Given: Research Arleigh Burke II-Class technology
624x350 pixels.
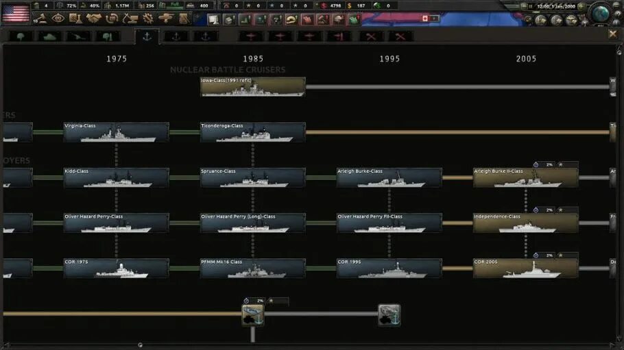Looking at the screenshot, I should click(526, 177).
